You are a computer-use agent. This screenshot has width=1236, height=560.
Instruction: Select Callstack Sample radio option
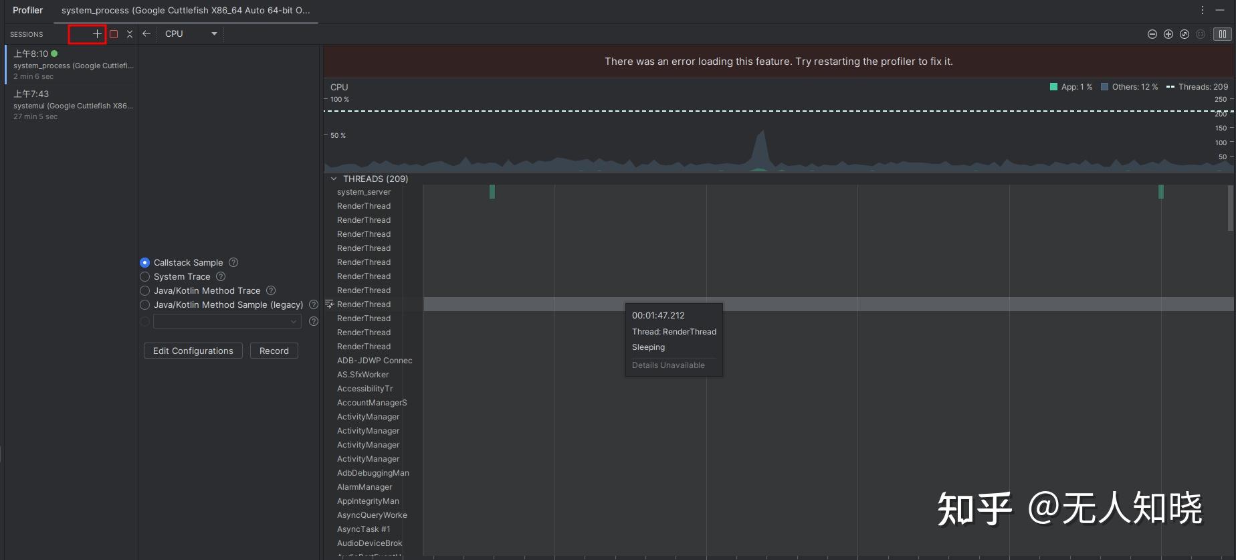pos(144,263)
